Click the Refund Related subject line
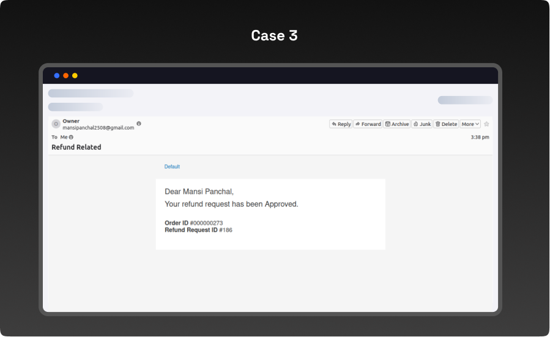The image size is (550, 337). tap(76, 147)
